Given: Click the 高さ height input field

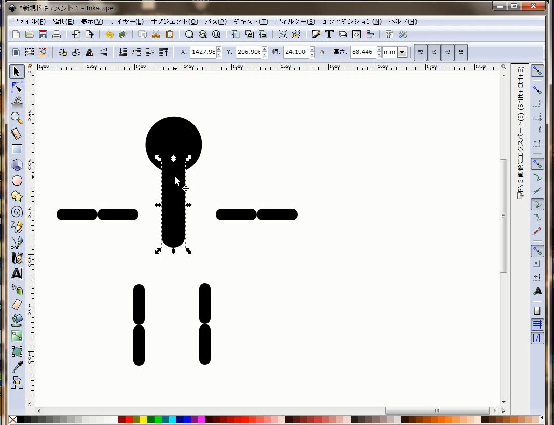Looking at the screenshot, I should (x=363, y=52).
